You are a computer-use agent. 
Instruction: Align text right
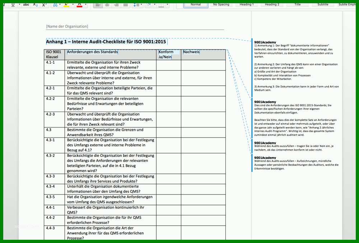tap(116, 5)
